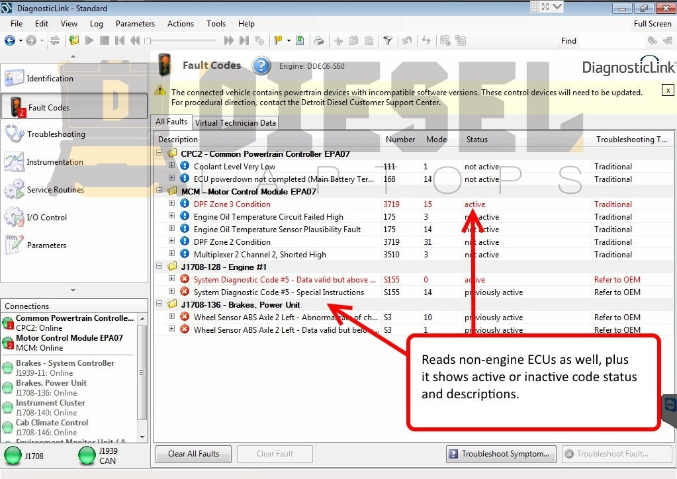Open the Parameters menu

point(135,24)
